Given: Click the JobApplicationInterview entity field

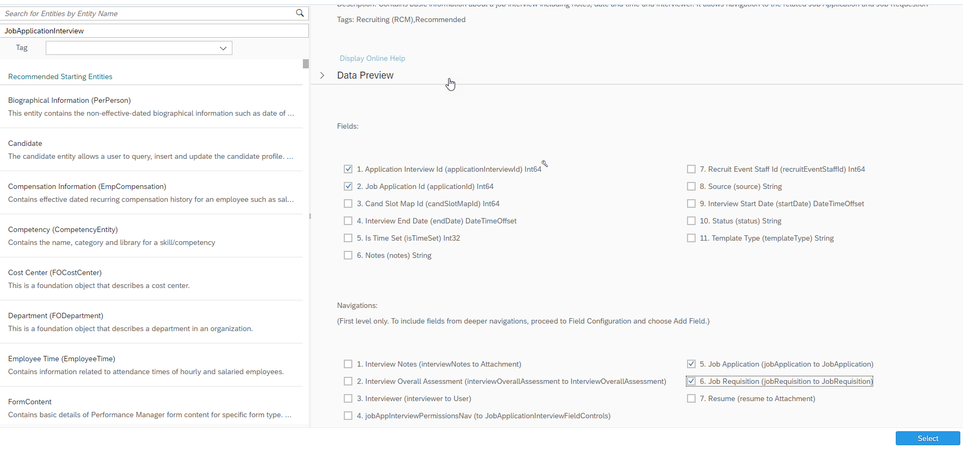Looking at the screenshot, I should coord(154,31).
